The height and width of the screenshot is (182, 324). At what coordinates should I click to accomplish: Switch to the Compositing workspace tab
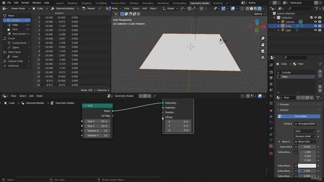pos(179,3)
